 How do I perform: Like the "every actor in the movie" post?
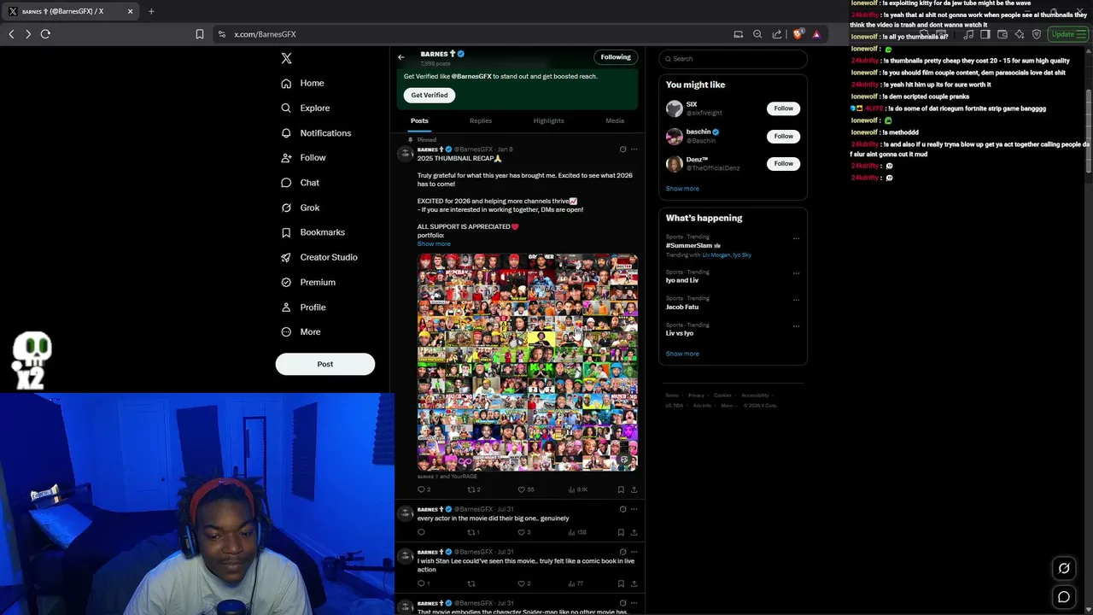click(x=522, y=532)
